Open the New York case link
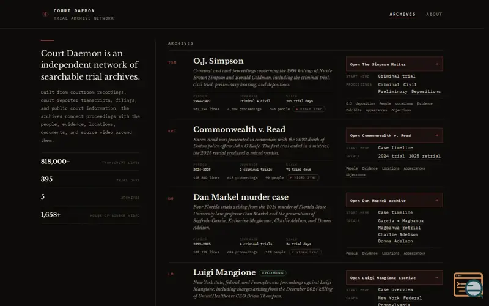Viewport: 489px width, 306px height. [389, 298]
